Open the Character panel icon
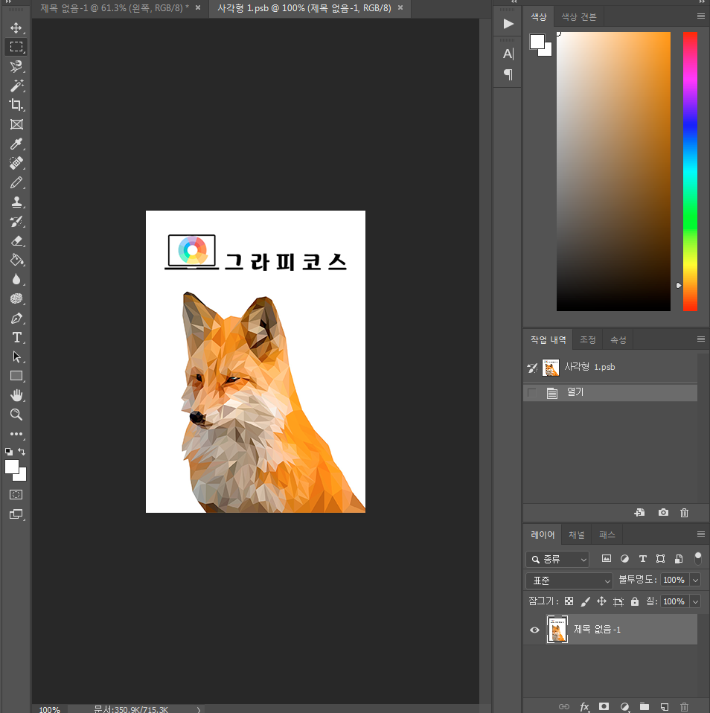The width and height of the screenshot is (710, 713). coord(508,54)
